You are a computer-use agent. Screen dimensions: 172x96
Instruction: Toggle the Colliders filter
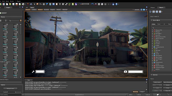pos(34,10)
